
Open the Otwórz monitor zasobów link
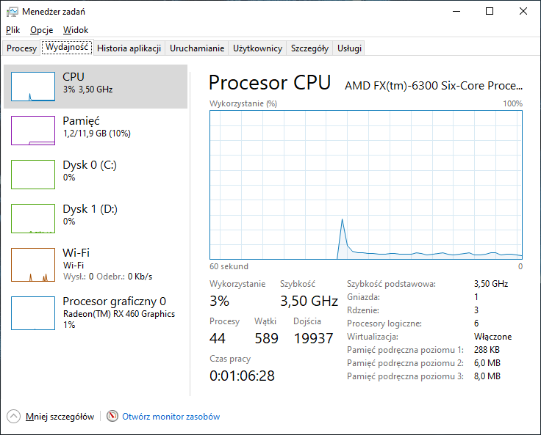pos(171,417)
